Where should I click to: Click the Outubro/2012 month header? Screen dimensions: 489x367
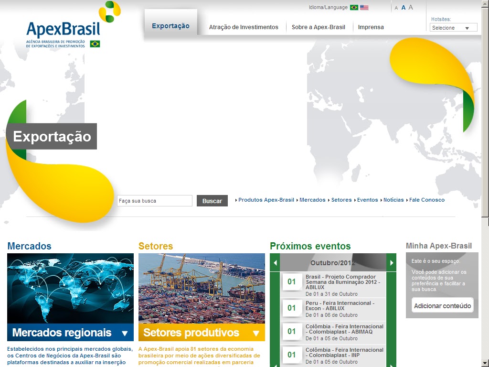tap(333, 263)
